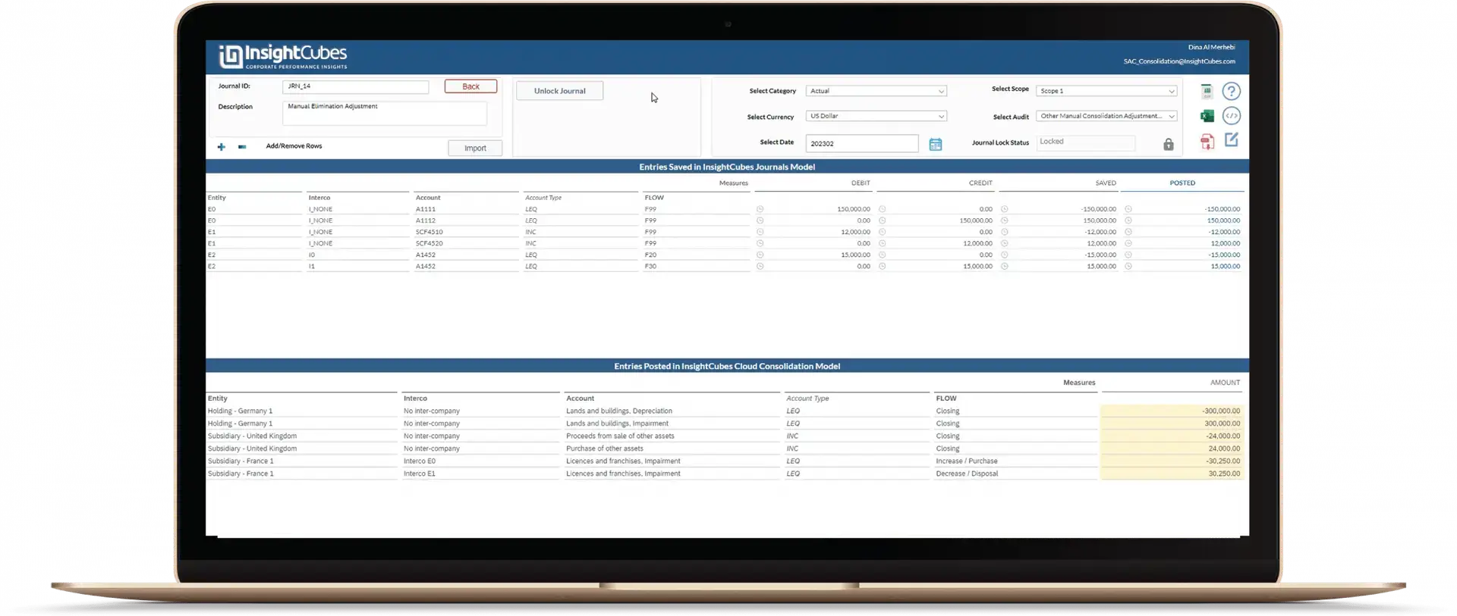Select the amount cell 300,000.00 for Impairment
The width and height of the screenshot is (1457, 616).
click(x=1172, y=424)
